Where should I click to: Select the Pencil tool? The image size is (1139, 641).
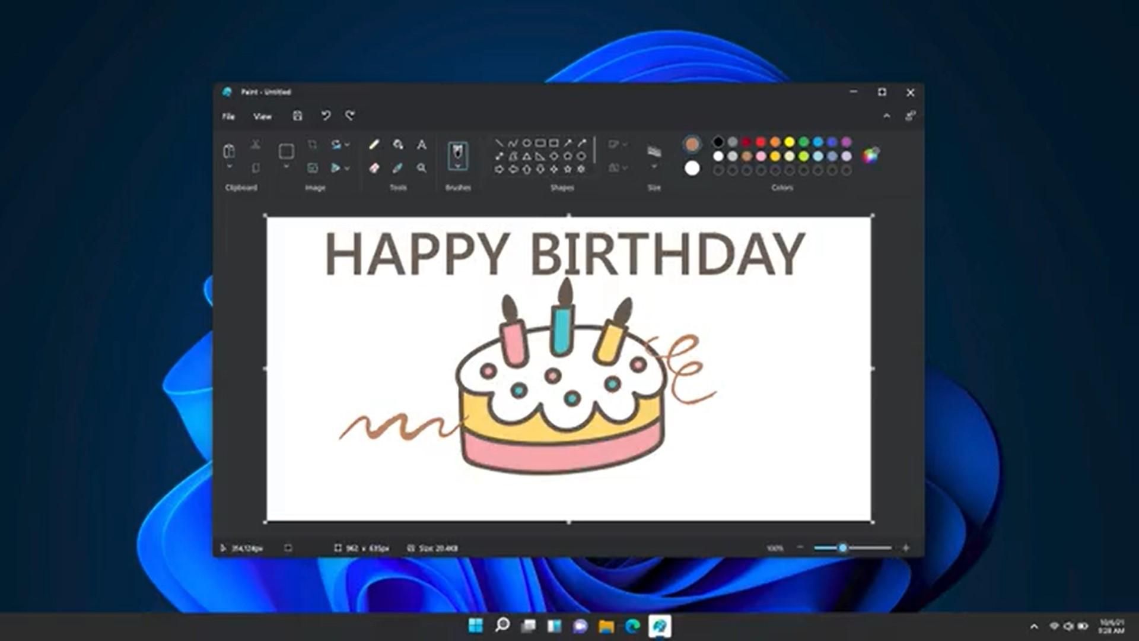pyautogui.click(x=374, y=144)
